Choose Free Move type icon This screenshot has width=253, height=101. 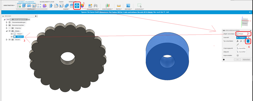(x=238, y=41)
